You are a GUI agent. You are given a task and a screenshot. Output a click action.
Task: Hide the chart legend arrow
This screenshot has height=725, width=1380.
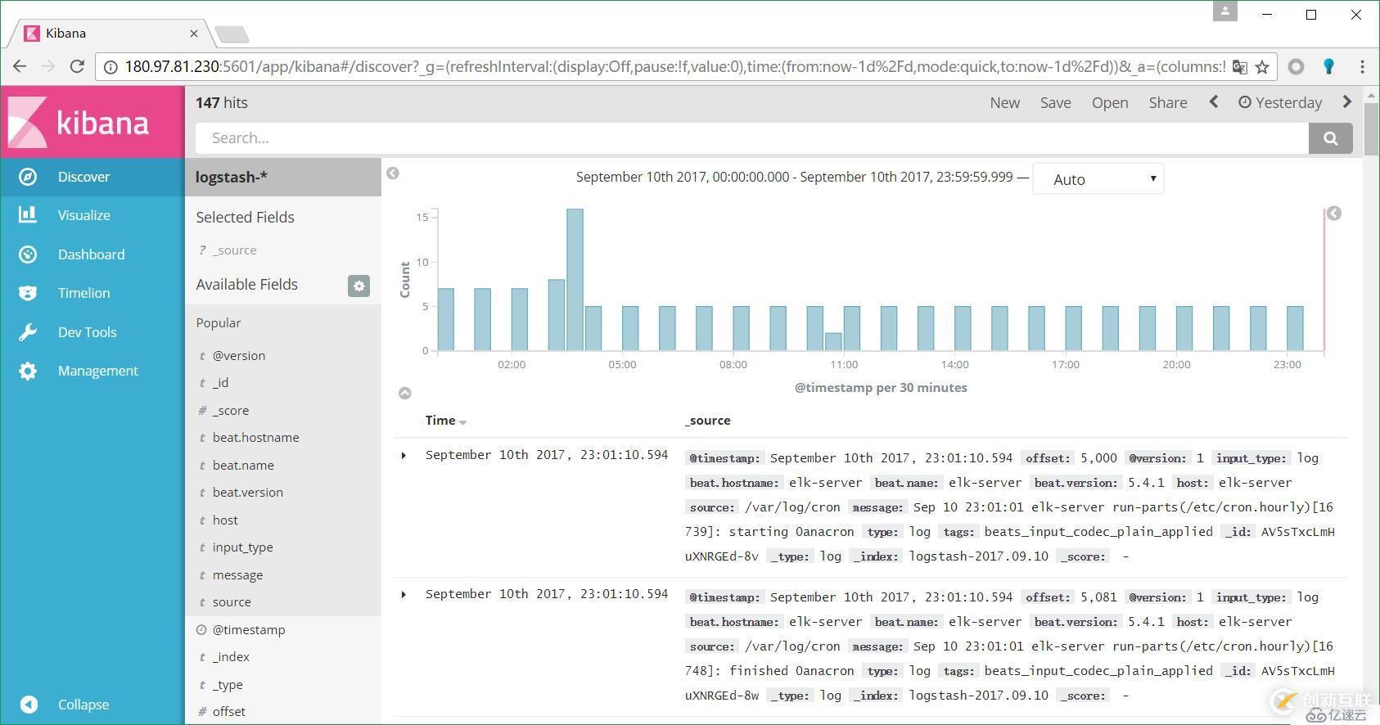pos(1334,214)
